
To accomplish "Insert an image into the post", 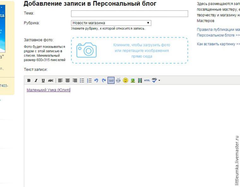I will pyautogui.click(x=133, y=81).
